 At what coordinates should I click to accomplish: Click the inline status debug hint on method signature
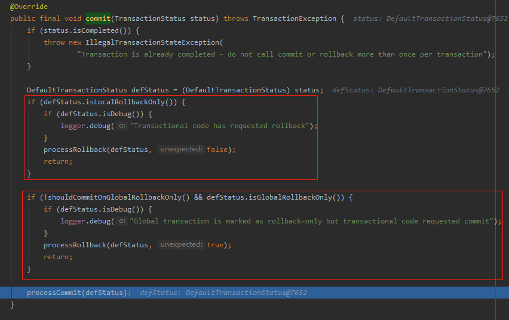coord(430,18)
